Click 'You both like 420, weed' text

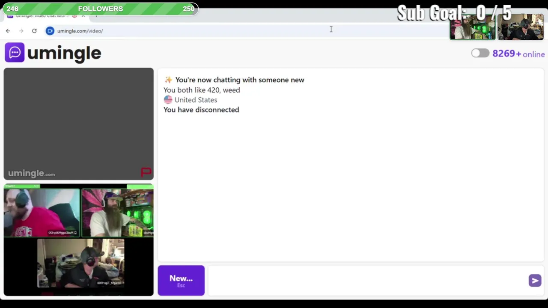202,90
